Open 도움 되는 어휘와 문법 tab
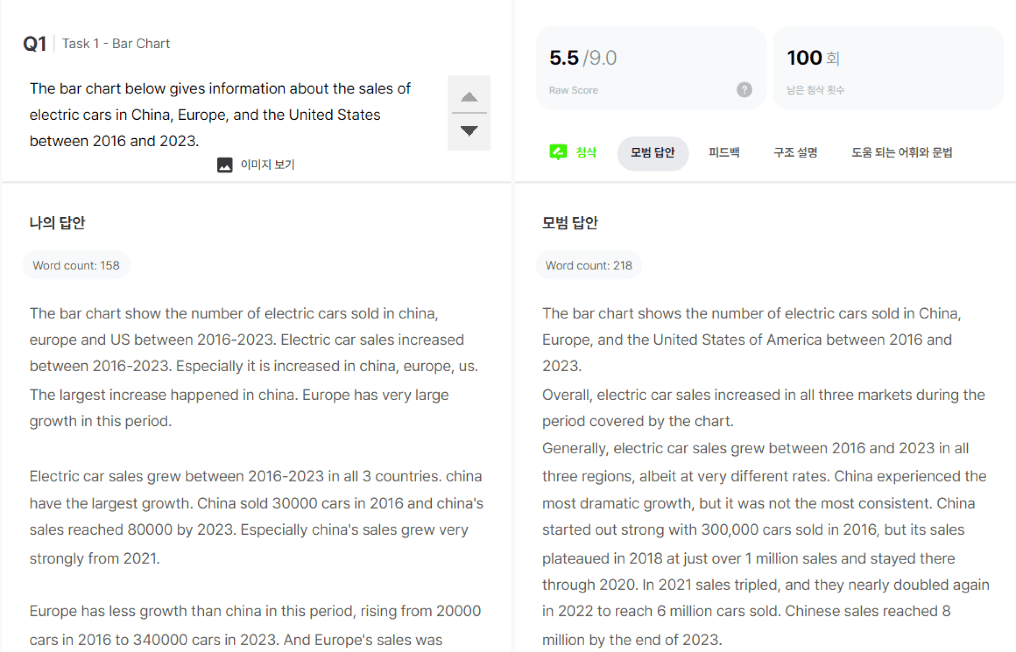The width and height of the screenshot is (1016, 652). (902, 153)
